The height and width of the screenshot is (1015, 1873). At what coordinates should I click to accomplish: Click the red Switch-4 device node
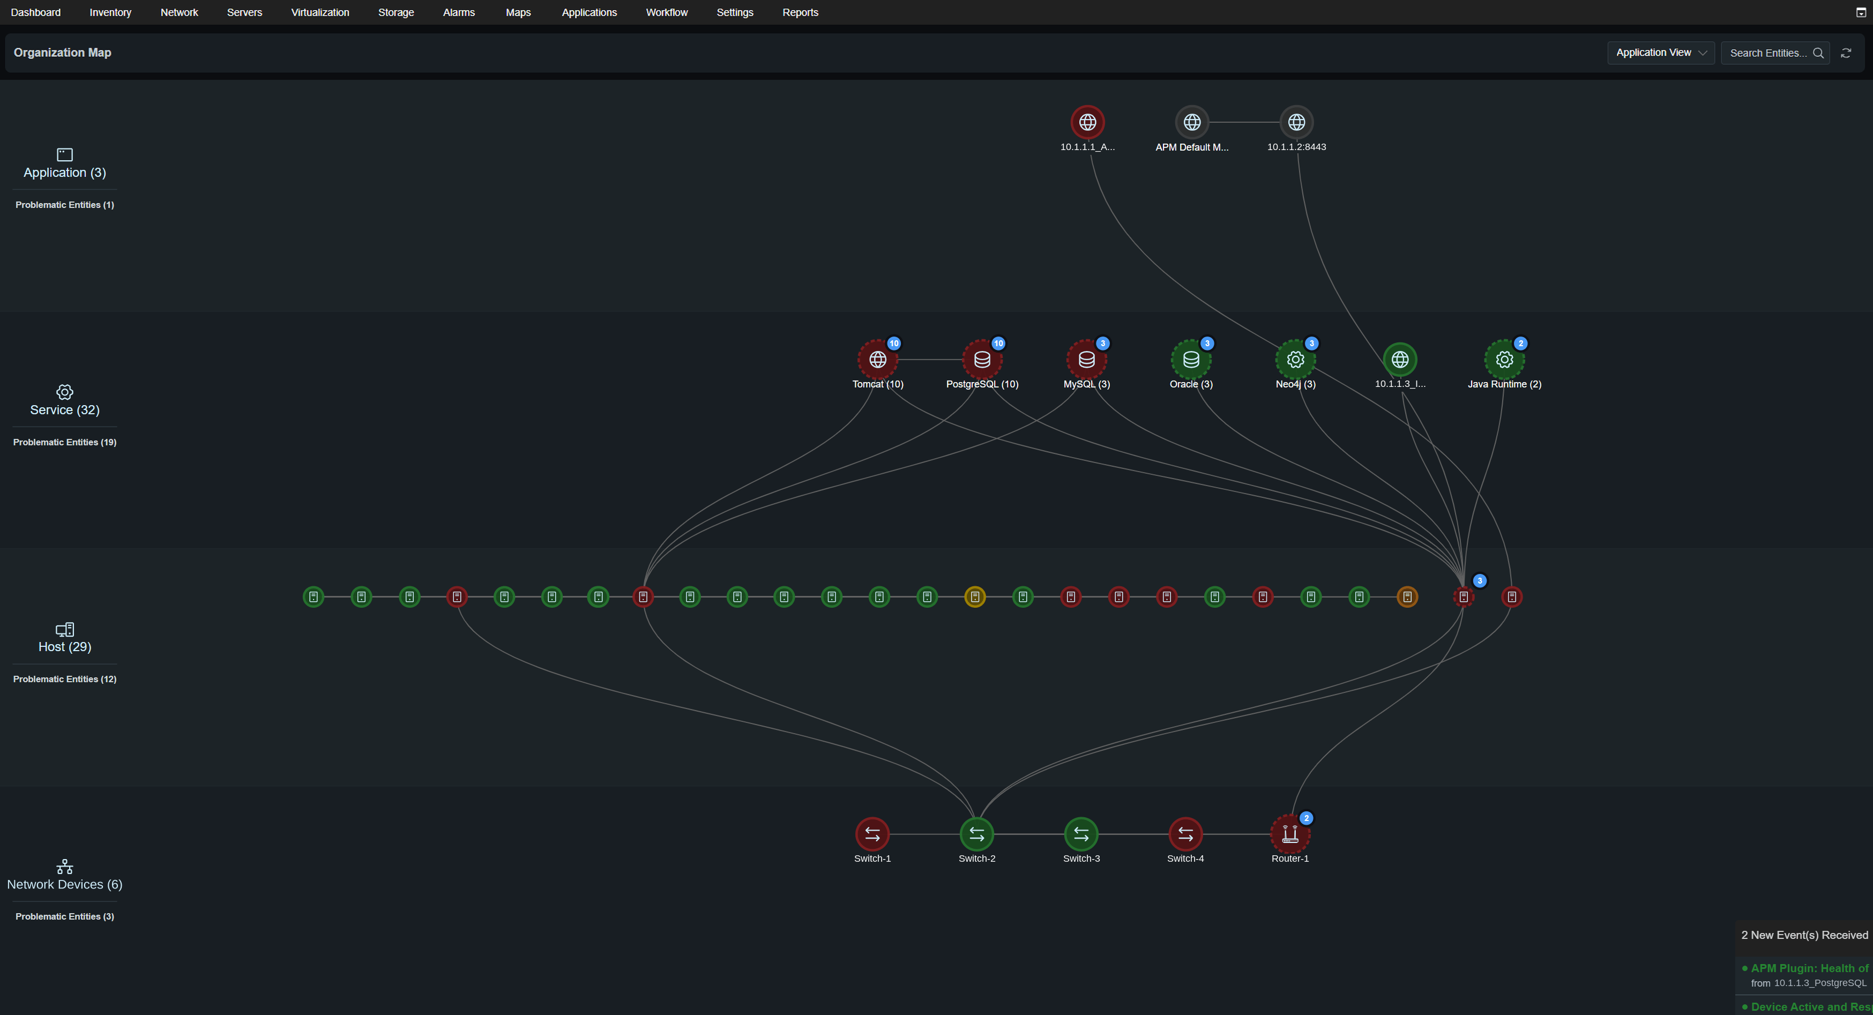coord(1185,834)
